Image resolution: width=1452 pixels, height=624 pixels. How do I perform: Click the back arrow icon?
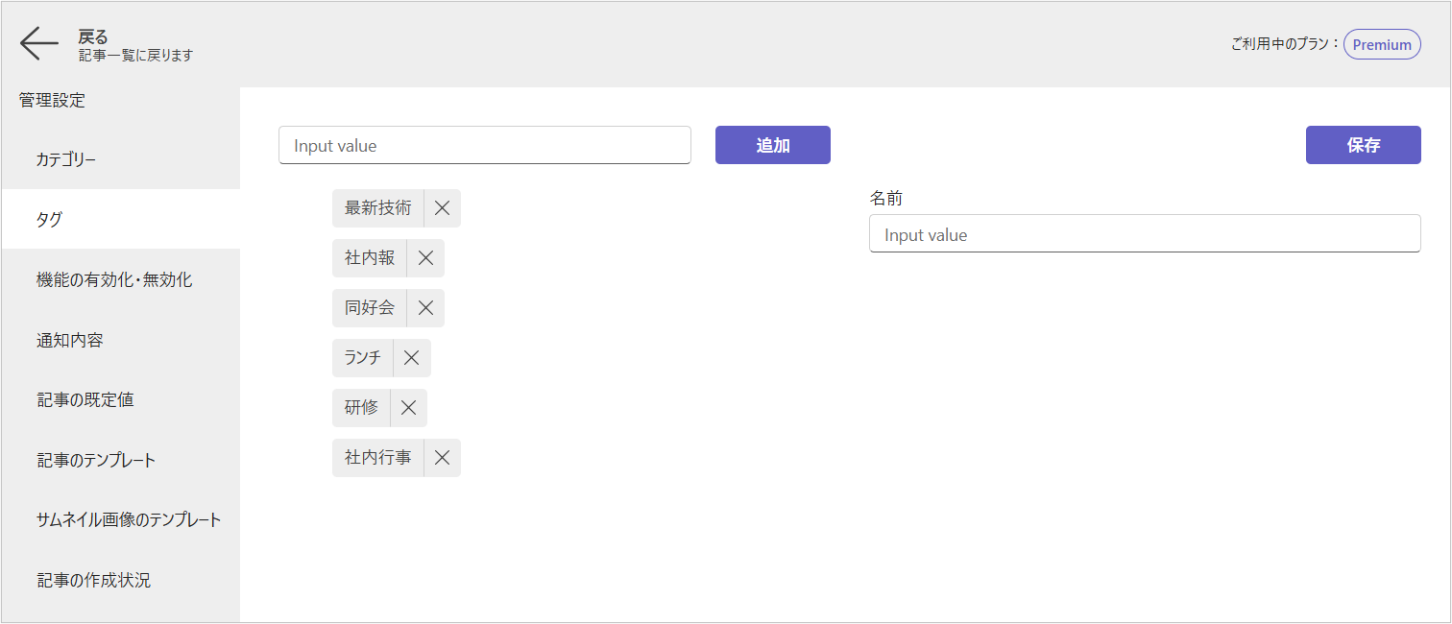[39, 44]
